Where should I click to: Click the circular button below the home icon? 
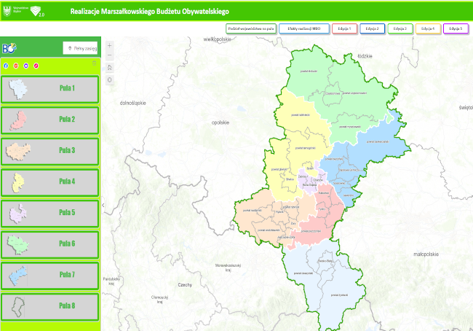(109, 79)
